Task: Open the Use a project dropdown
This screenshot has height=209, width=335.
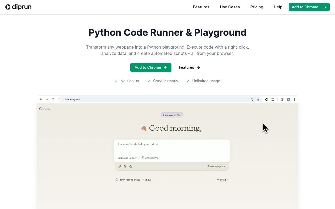Action: (x=216, y=166)
